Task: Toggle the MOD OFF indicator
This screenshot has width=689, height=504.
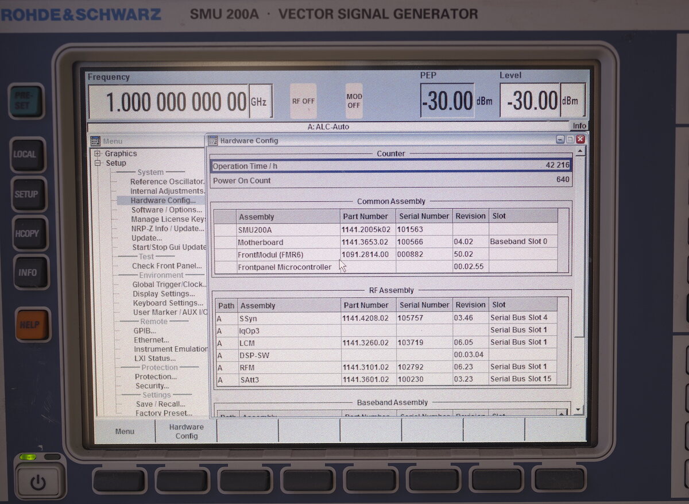Action: [x=354, y=101]
